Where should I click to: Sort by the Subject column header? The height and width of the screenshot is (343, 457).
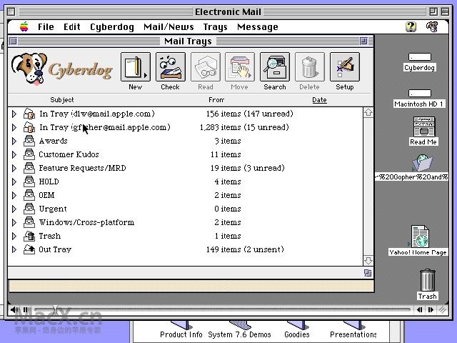[62, 100]
